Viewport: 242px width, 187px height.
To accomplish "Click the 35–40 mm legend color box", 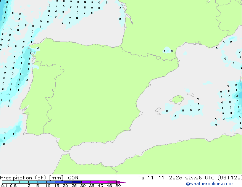I will 95,182.
